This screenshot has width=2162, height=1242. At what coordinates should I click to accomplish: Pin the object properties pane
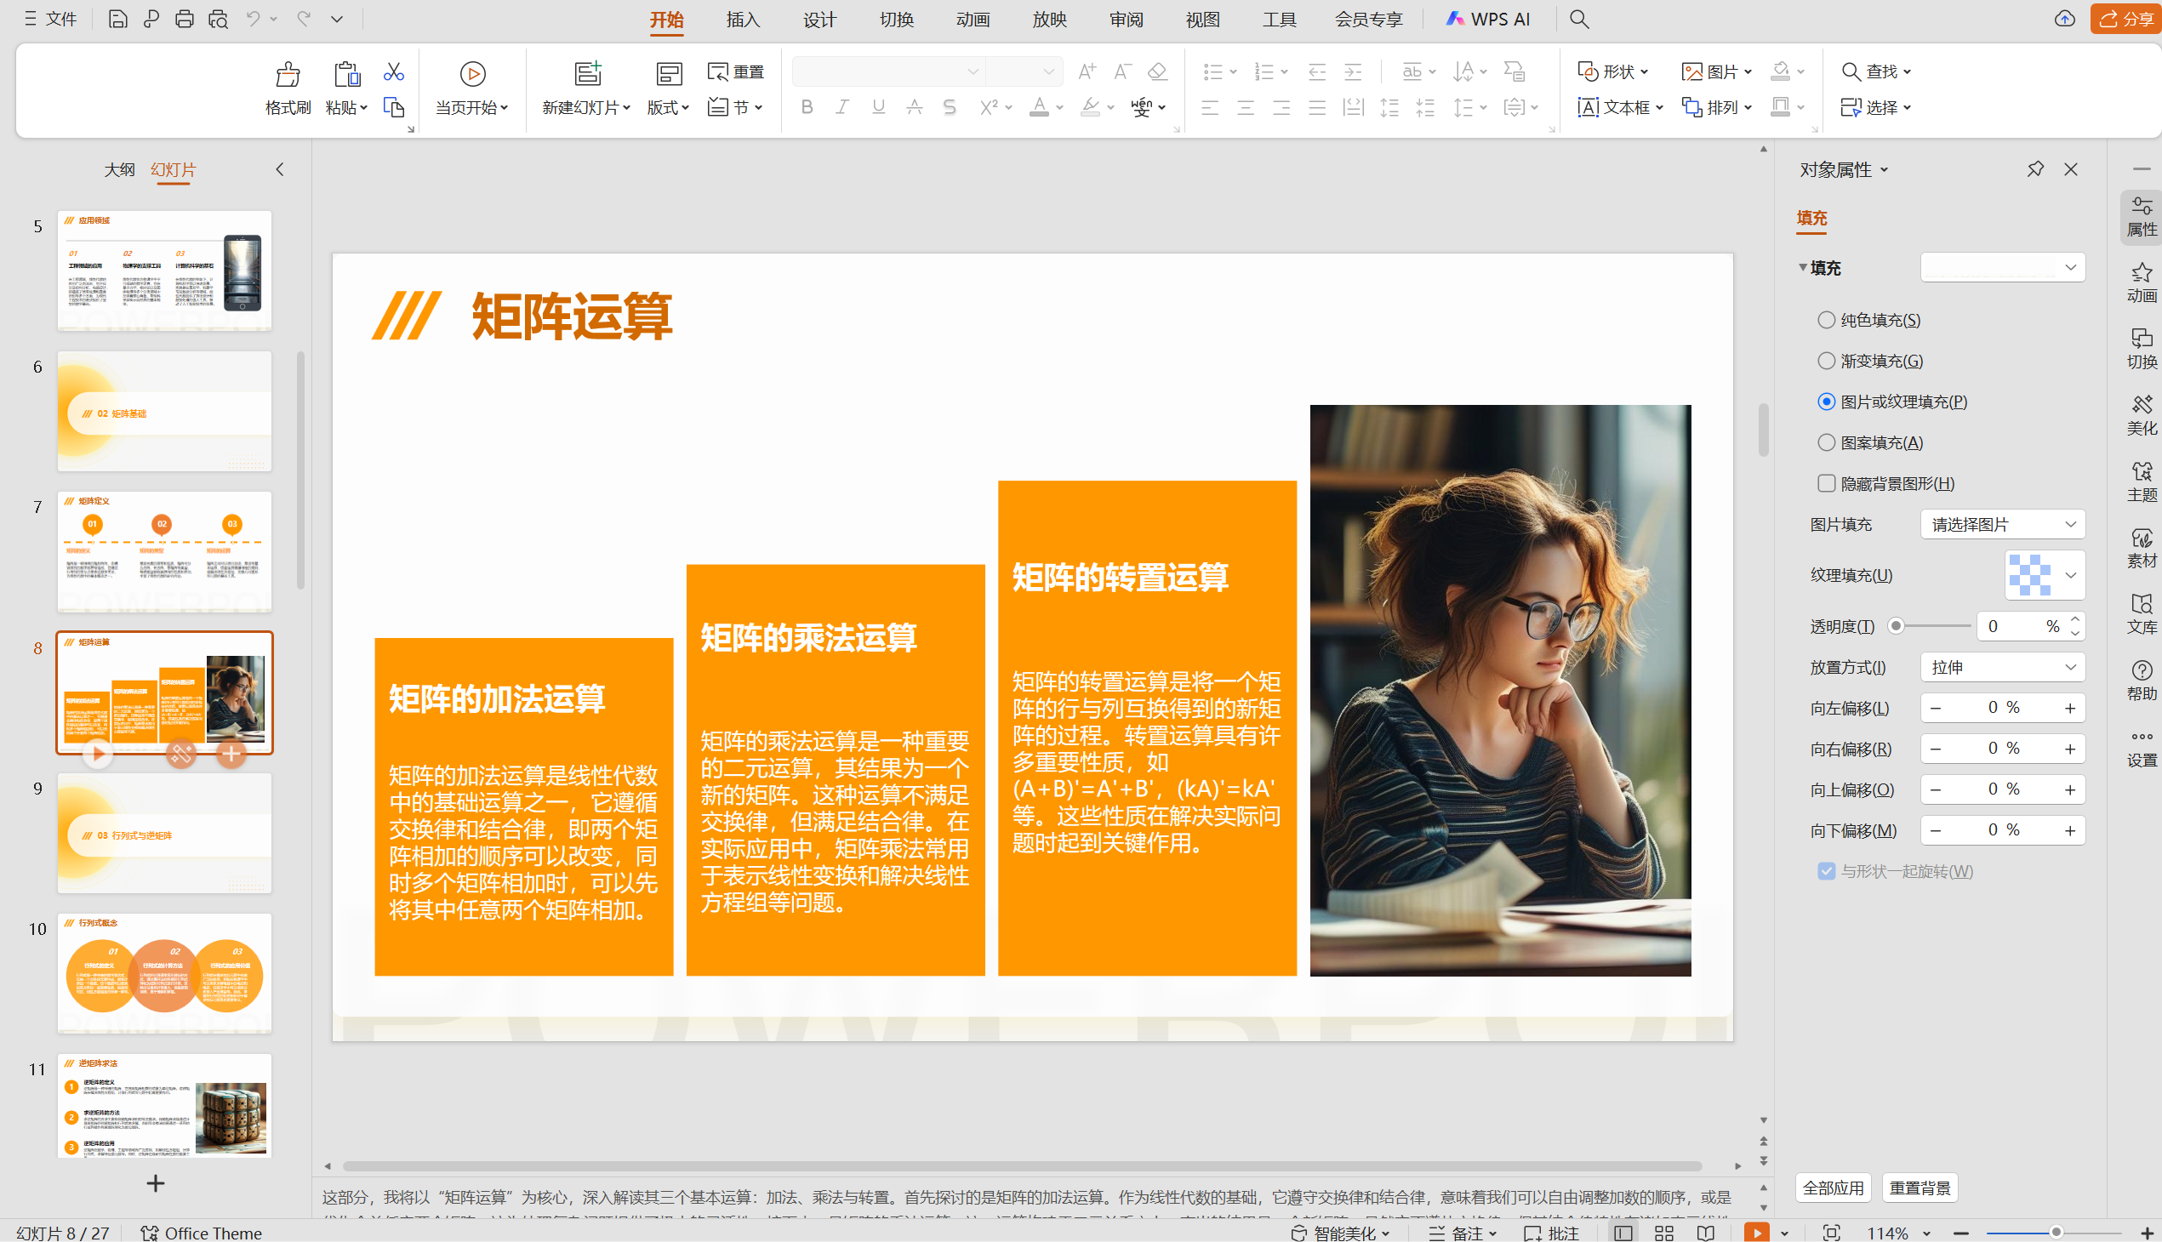coord(2035,169)
